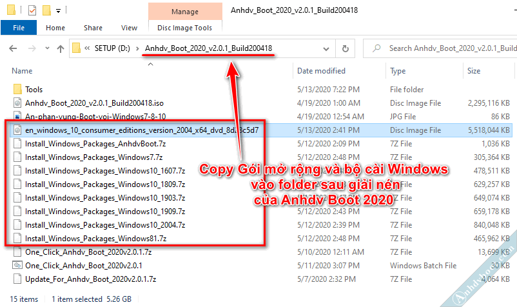517x307 pixels.
Task: Open the View ribbon tab
Action: click(129, 28)
